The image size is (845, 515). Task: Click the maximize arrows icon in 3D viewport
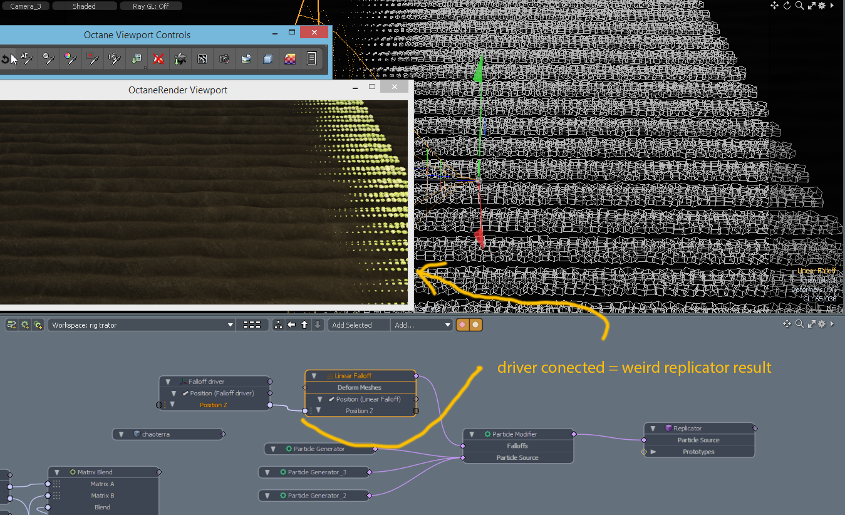pyautogui.click(x=811, y=6)
